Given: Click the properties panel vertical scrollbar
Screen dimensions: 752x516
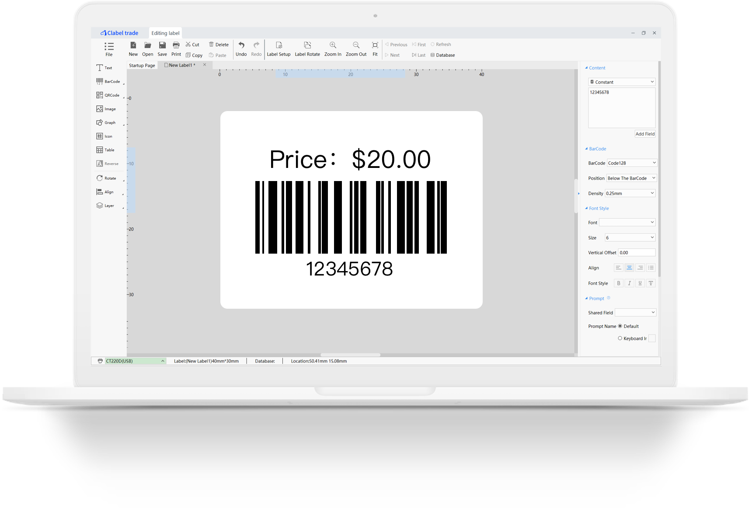Looking at the screenshot, I should [659, 169].
